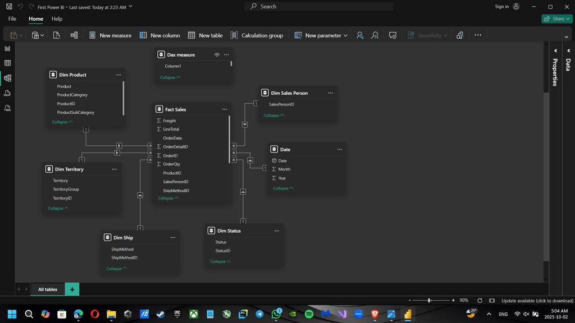Add a new layout tab with plus

(72, 289)
